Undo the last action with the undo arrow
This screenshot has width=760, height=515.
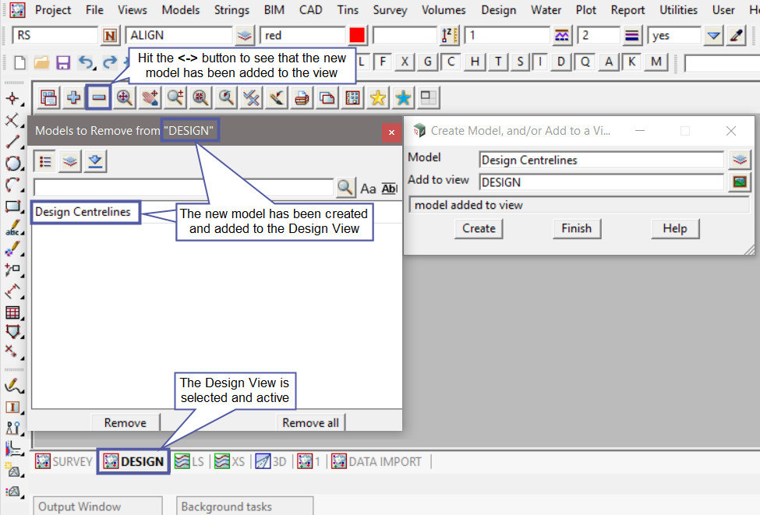(x=86, y=62)
